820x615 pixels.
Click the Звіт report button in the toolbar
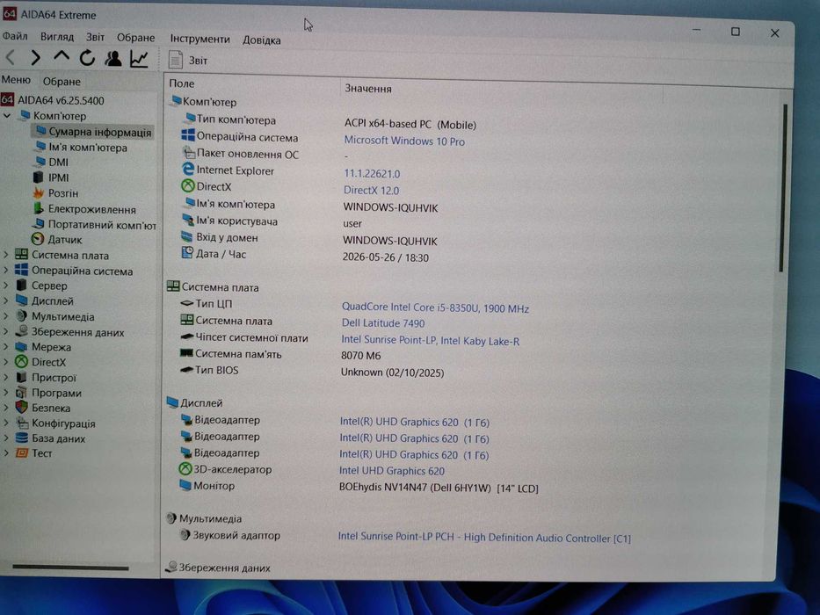[188, 60]
